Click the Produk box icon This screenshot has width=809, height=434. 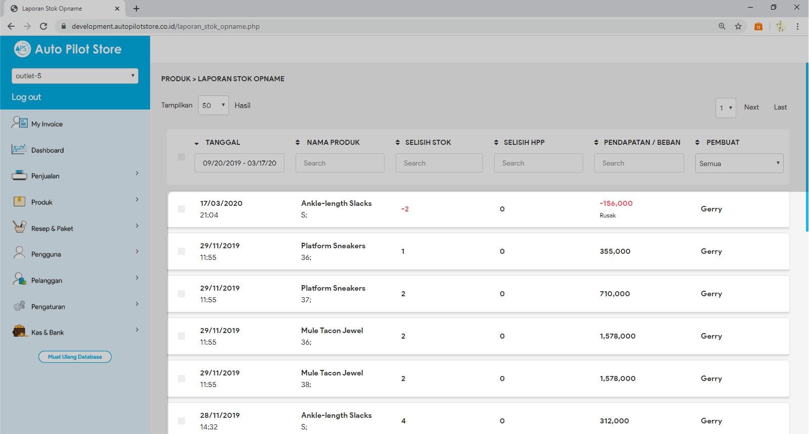tap(19, 202)
